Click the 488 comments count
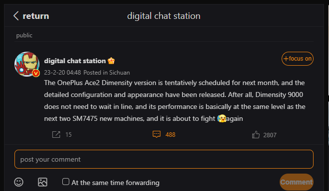 tap(170, 135)
